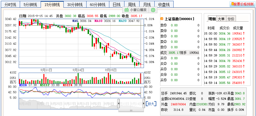Select the 15分钟线 tab
Screen dimensions: 256x116
pos(52,4)
